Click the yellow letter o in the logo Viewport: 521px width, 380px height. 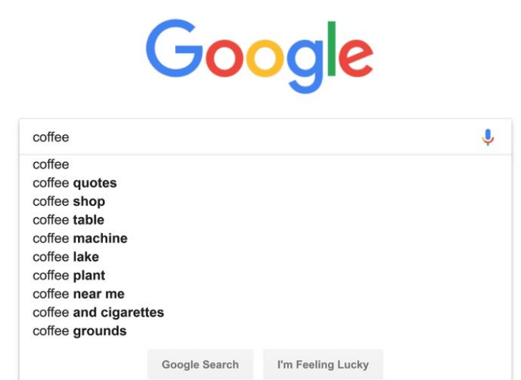[265, 58]
